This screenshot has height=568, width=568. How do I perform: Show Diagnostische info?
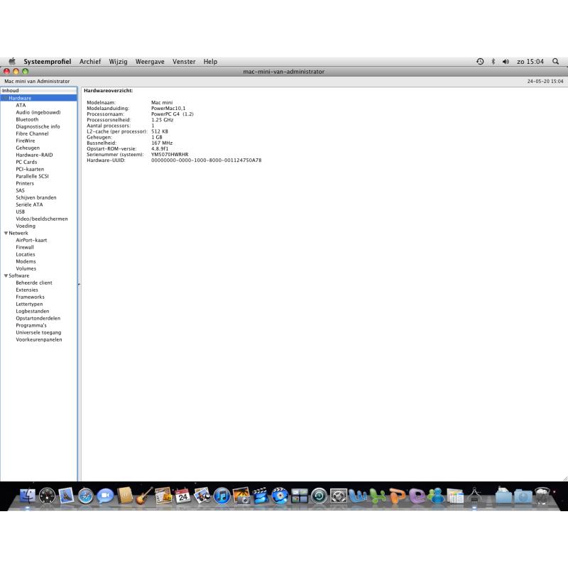point(38,126)
